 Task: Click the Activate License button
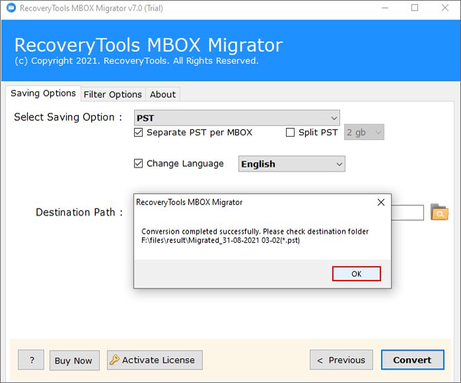click(155, 360)
